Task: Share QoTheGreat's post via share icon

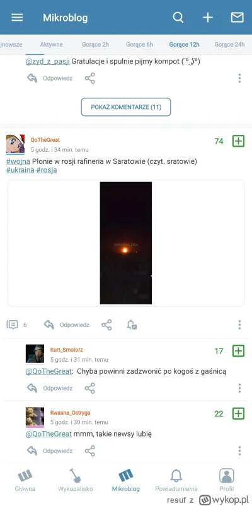Action: coord(107,325)
